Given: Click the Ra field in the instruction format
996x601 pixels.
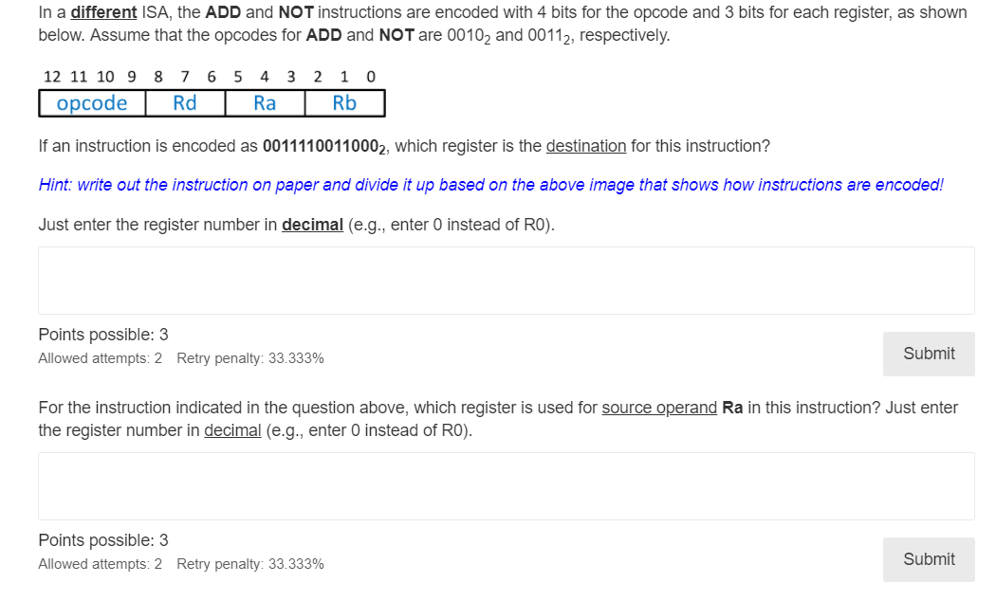Looking at the screenshot, I should coord(265,102).
